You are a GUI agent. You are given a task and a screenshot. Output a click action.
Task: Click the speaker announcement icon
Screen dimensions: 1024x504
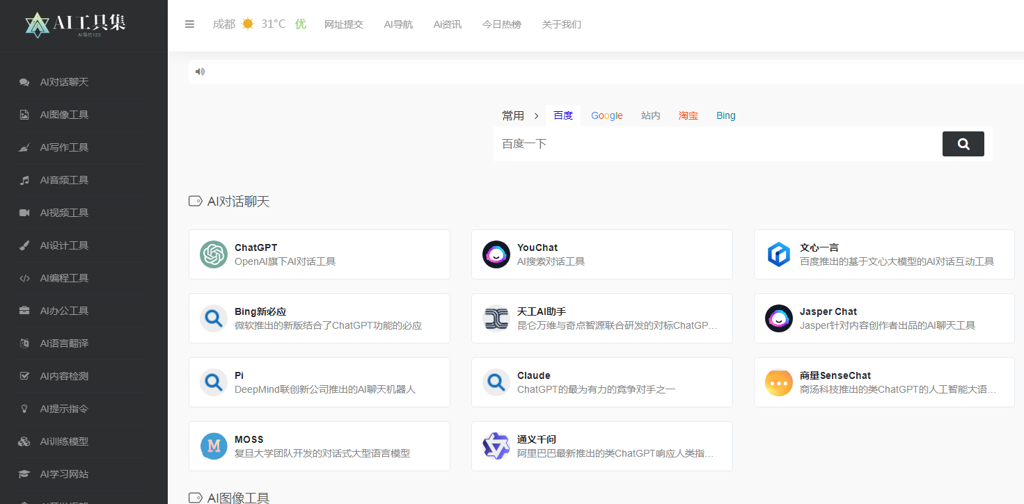point(200,72)
